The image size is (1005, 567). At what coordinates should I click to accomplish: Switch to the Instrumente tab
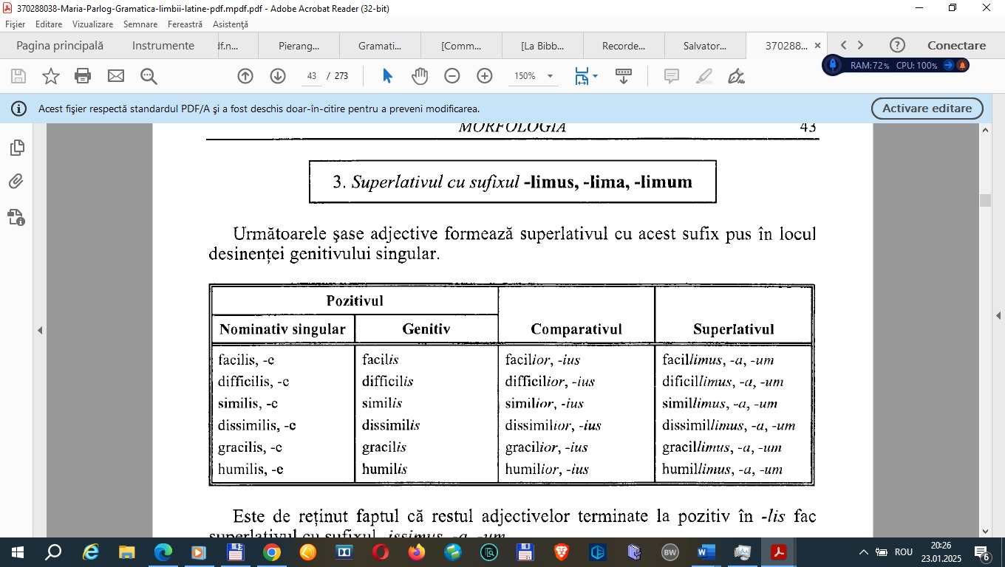163,46
